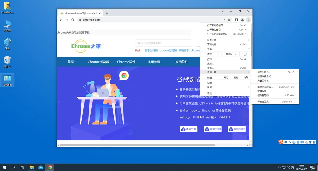Open the 实用教程 navigation tab
Image resolution: width=318 pixels, height=171 pixels.
pyautogui.click(x=154, y=62)
